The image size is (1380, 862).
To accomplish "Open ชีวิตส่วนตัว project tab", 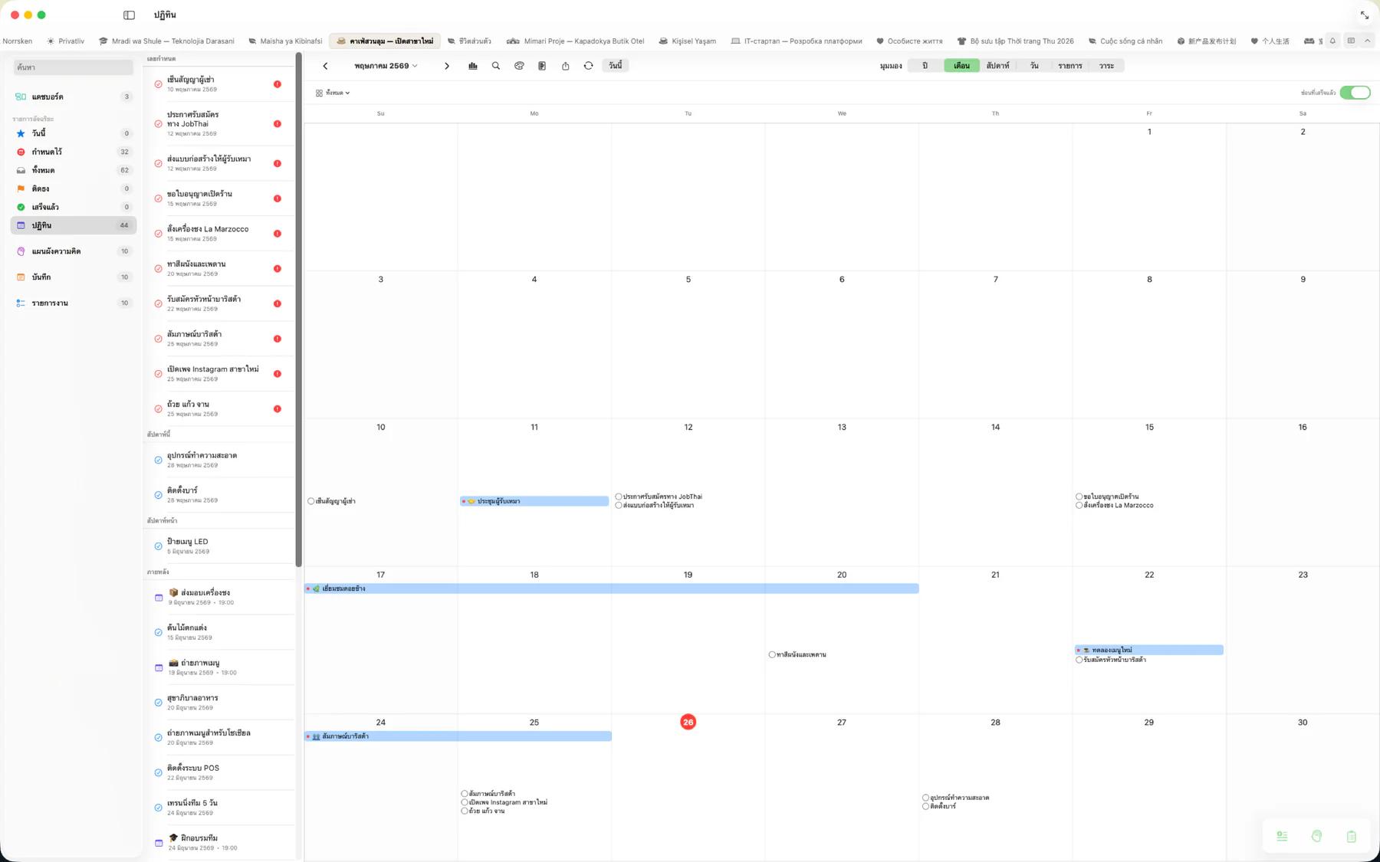I will click(x=469, y=41).
